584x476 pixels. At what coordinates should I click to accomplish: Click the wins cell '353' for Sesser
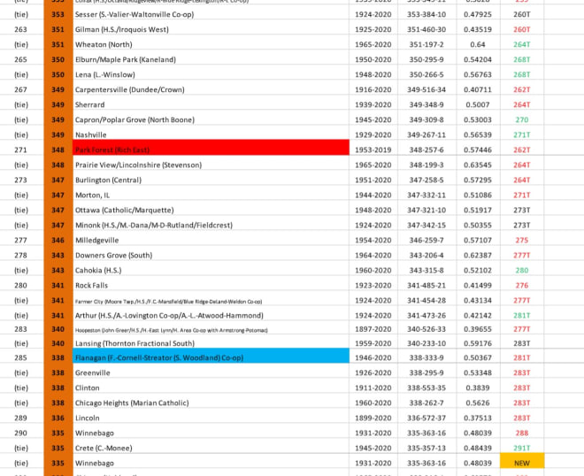(x=58, y=14)
